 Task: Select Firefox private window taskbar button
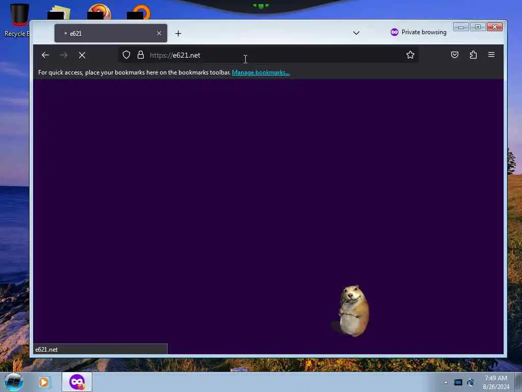pyautogui.click(x=77, y=382)
